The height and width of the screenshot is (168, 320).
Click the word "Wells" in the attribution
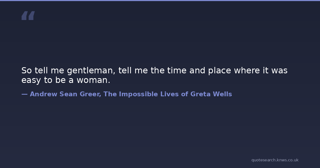coord(222,94)
